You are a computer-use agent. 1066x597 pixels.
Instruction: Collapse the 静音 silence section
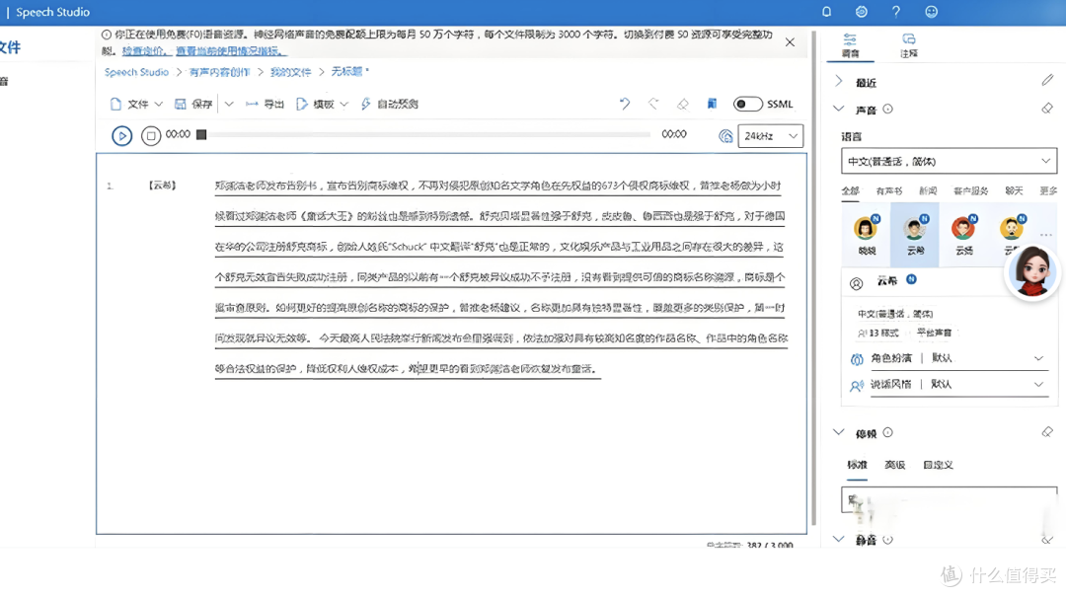838,539
